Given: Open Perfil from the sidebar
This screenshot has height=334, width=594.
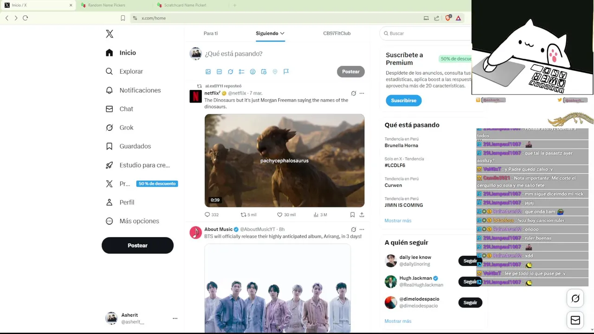Looking at the screenshot, I should tap(120, 202).
